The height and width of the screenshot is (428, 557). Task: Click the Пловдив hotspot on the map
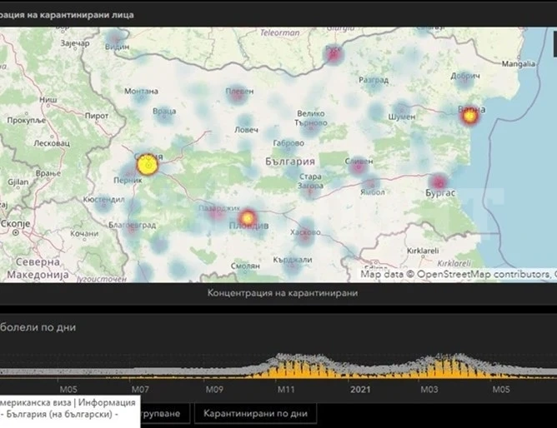pos(248,217)
